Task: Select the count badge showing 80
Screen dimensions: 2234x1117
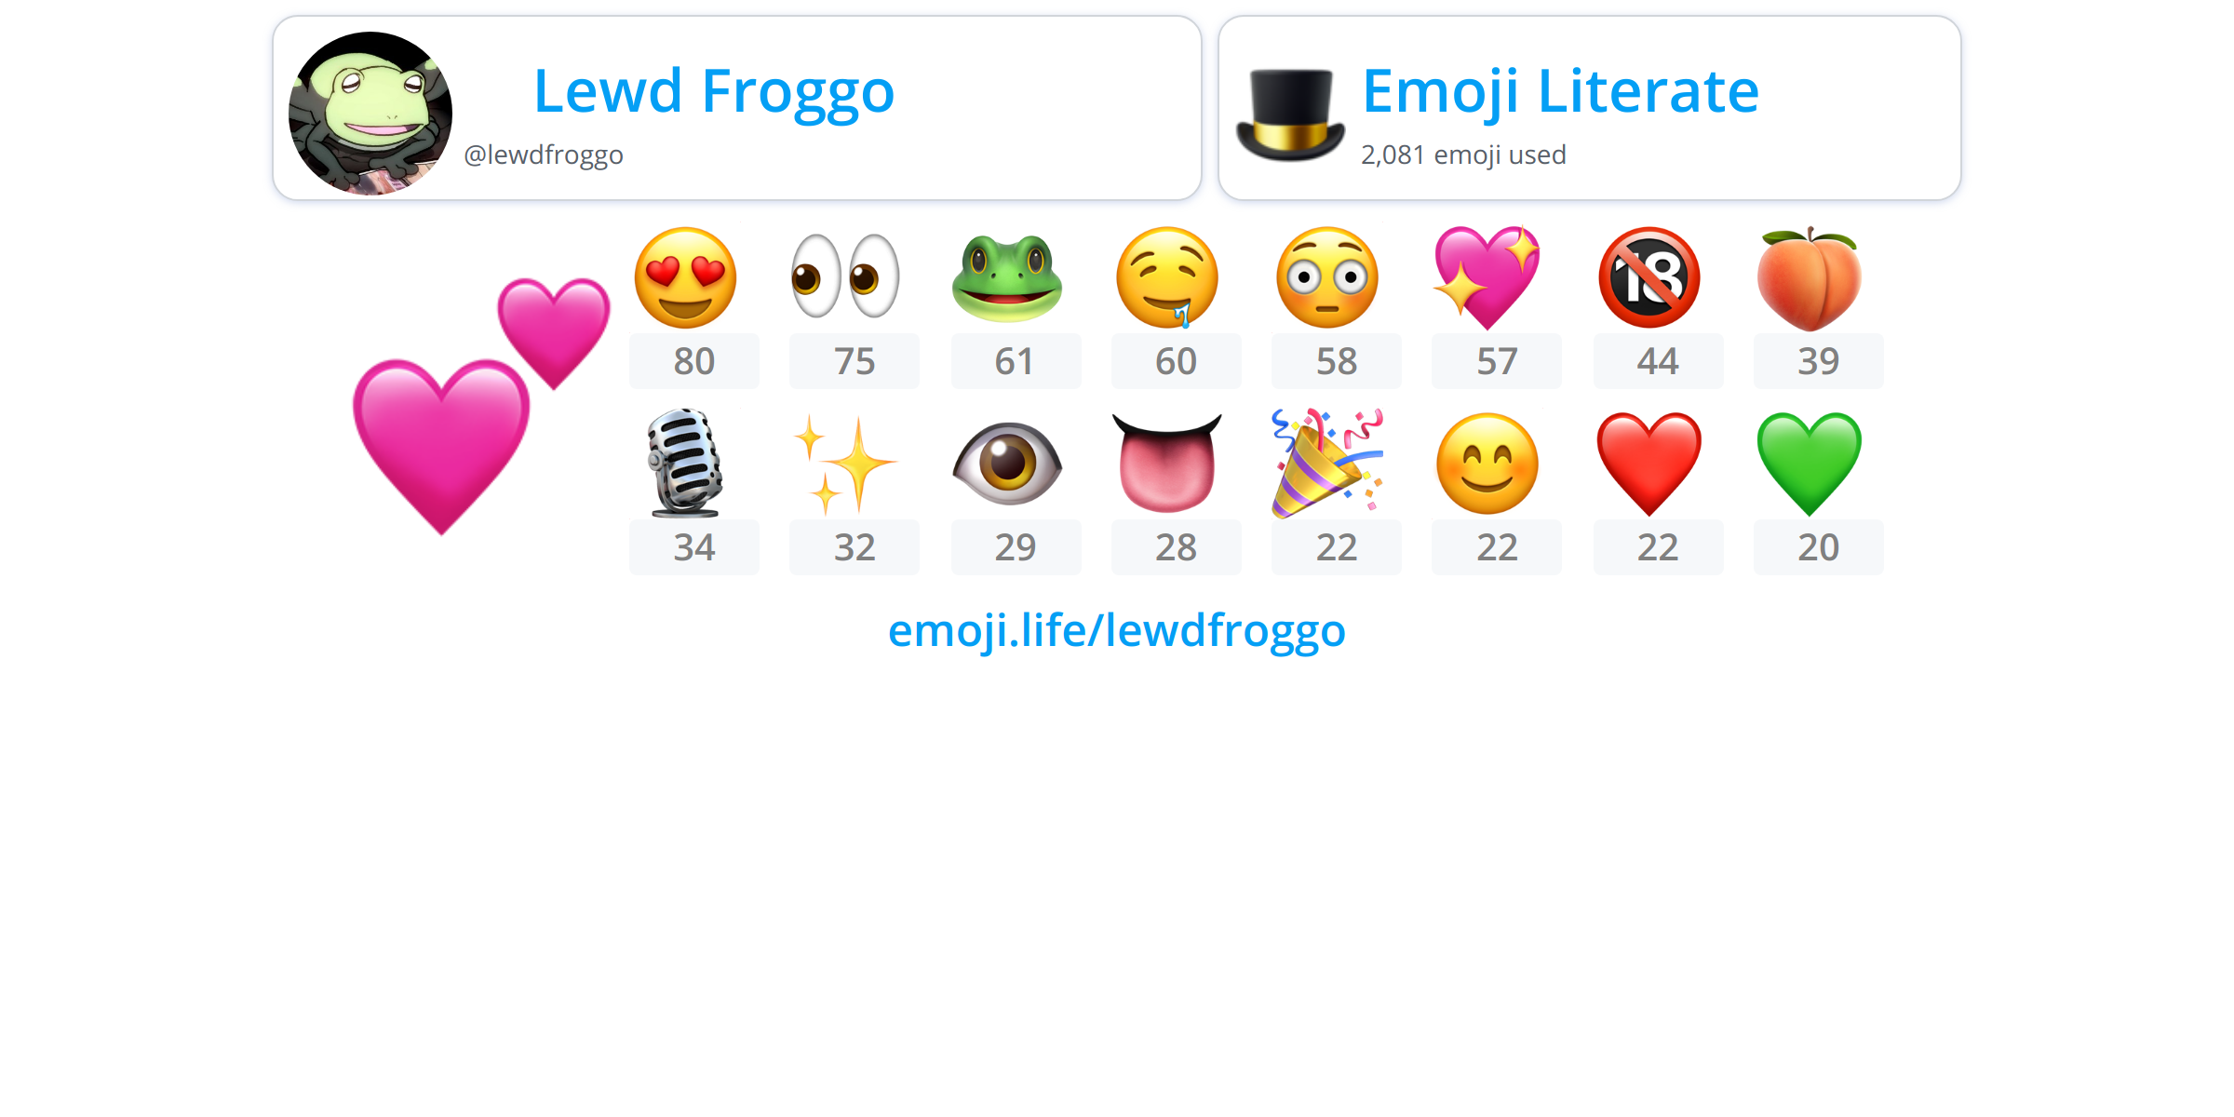Action: point(694,361)
